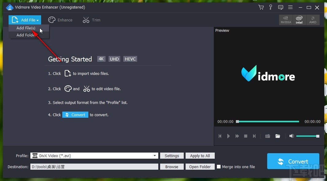The image size is (327, 181).
Task: Take a snapshot with camera icon
Action: pos(267,136)
